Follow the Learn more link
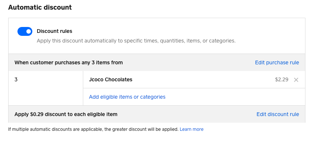 point(191,129)
